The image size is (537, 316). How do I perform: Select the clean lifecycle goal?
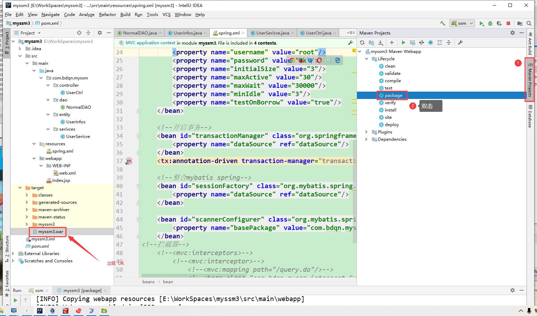click(x=390, y=66)
